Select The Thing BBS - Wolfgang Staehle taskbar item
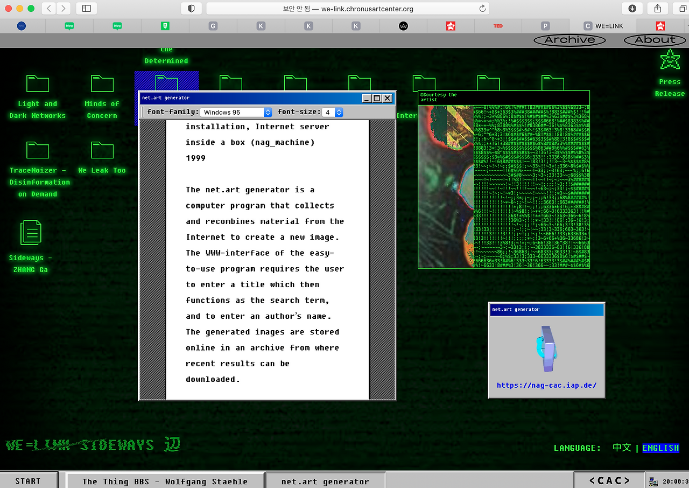Image resolution: width=689 pixels, height=488 pixels. 165,482
